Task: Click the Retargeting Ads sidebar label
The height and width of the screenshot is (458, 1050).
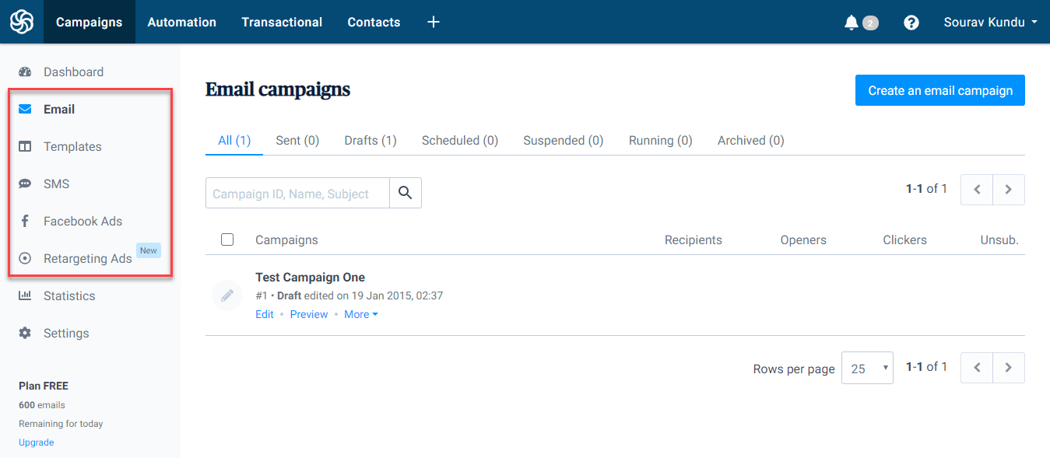Action: [x=88, y=259]
